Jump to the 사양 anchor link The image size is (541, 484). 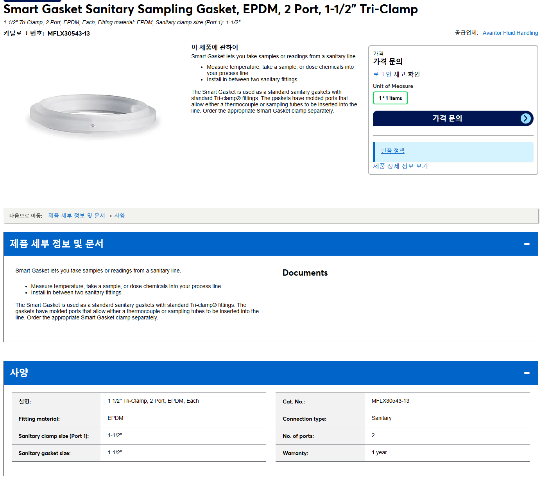[120, 215]
